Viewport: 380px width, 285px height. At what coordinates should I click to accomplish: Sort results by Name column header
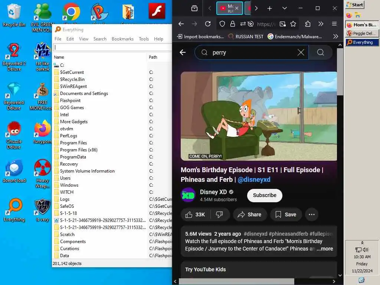[x=99, y=57]
